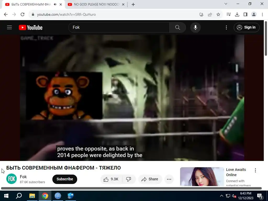This screenshot has height=201, width=268.
Task: Click the browser forward arrow
Action: pos(14,14)
